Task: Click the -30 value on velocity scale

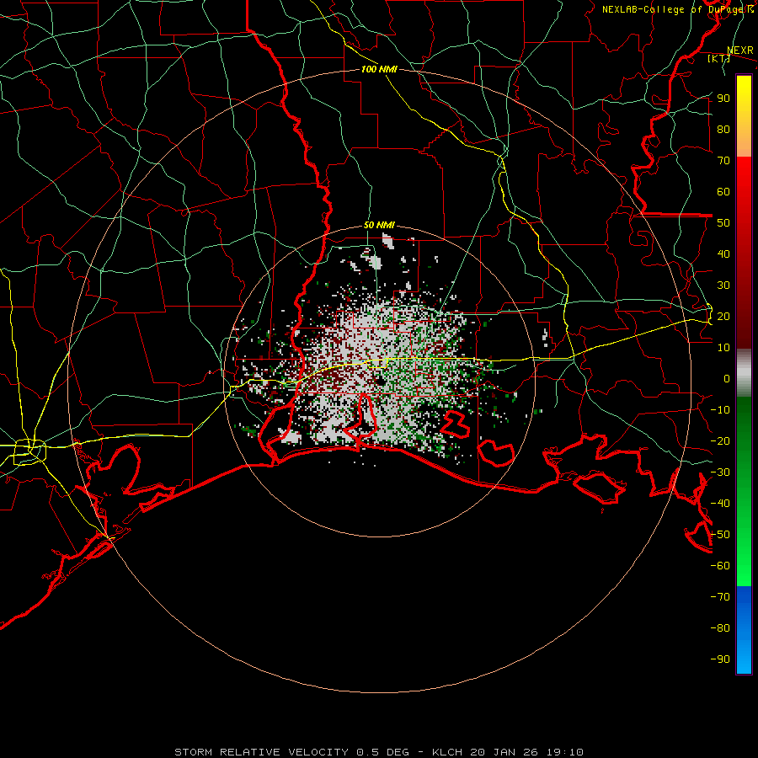Action: (720, 472)
